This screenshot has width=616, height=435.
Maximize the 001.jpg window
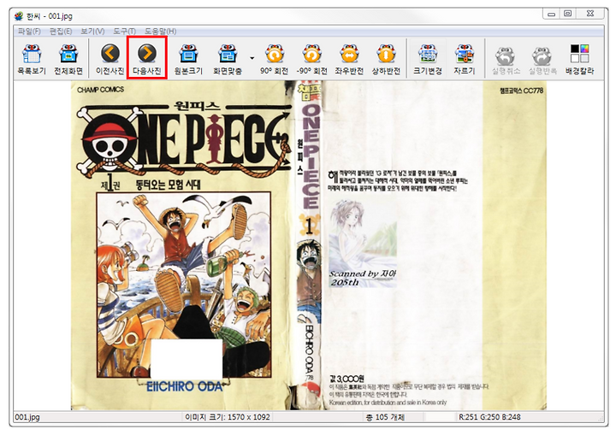pos(568,14)
